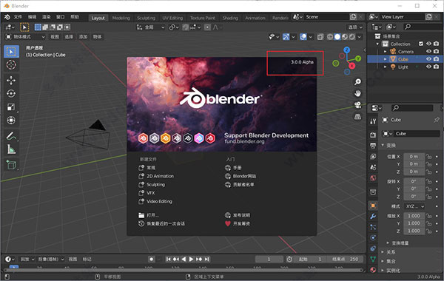
Task: Open the Tool properties tab (wrench screwdriver icon)
Action: pos(373,121)
